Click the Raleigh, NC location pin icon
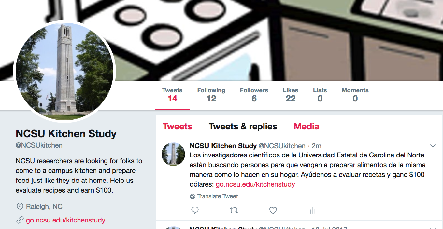443x229 pixels. tap(20, 207)
